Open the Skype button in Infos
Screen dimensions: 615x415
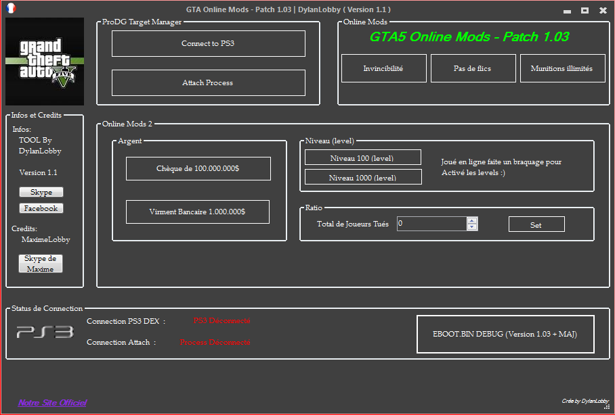coord(41,192)
